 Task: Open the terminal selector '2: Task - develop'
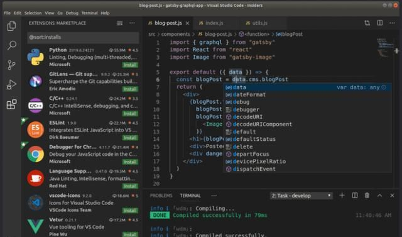click(x=301, y=196)
